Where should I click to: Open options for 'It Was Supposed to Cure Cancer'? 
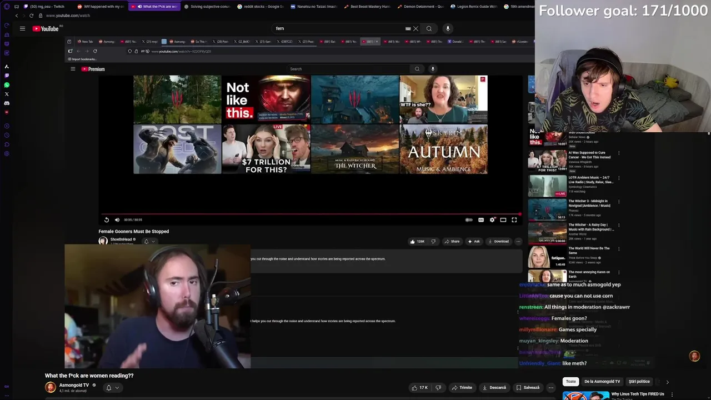coord(619,154)
